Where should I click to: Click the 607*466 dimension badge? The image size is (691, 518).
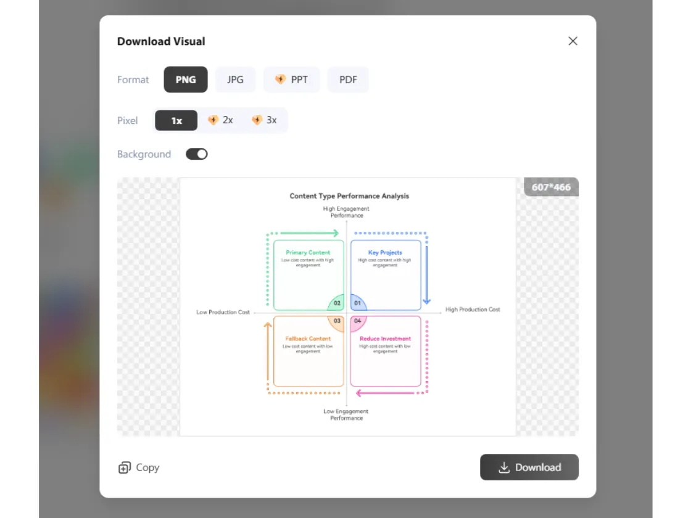tap(551, 187)
